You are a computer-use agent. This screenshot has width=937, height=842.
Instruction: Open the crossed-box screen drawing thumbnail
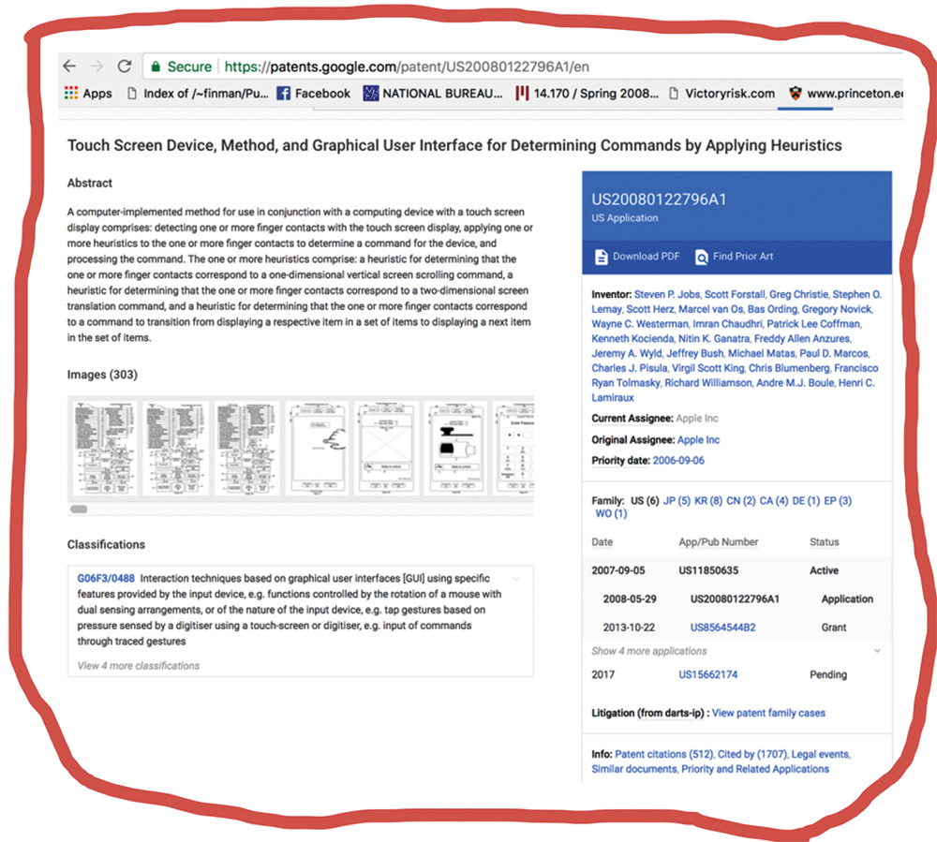[x=386, y=448]
